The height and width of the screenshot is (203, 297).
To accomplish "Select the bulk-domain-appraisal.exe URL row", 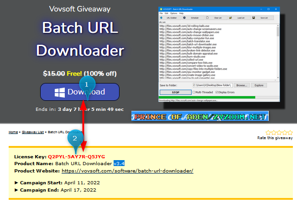I will 188,53.
